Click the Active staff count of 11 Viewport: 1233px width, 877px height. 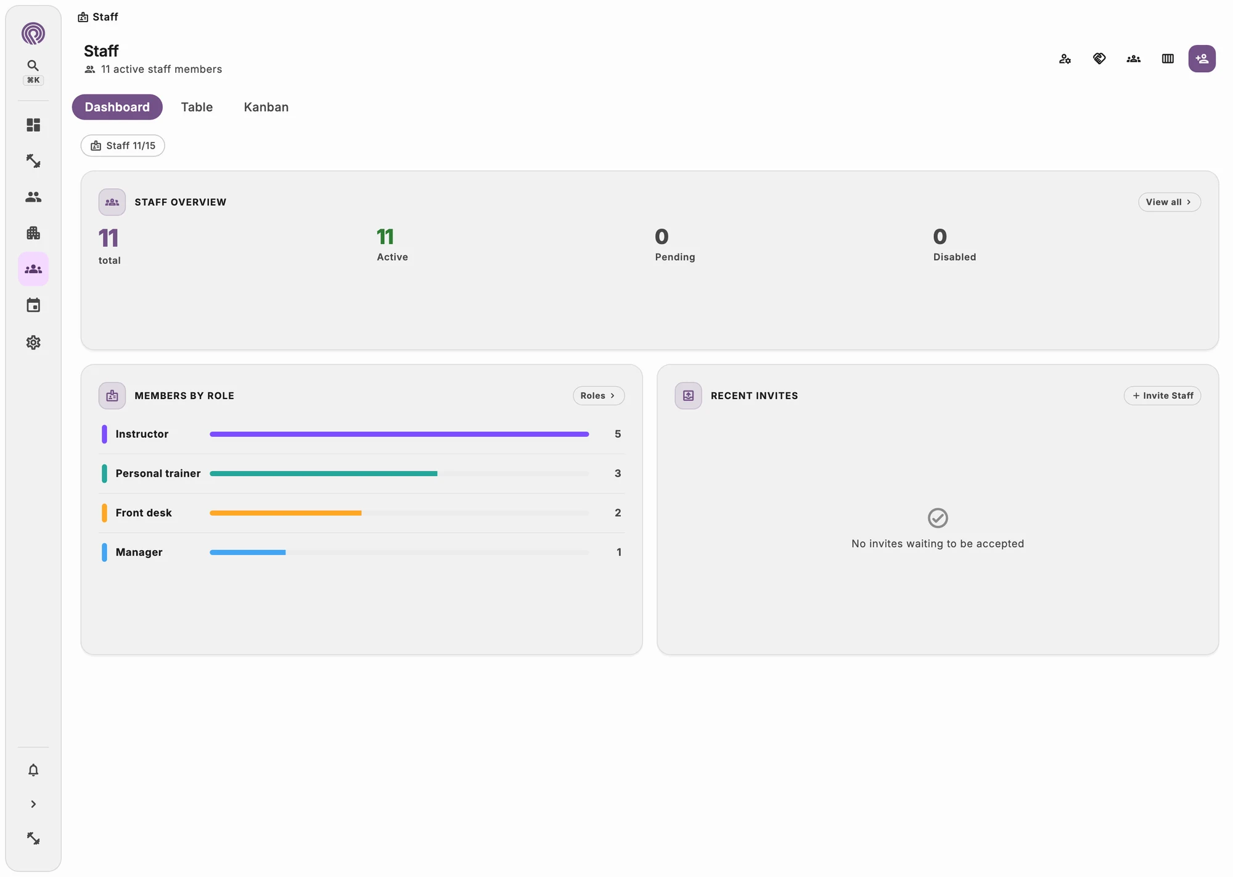coord(385,237)
